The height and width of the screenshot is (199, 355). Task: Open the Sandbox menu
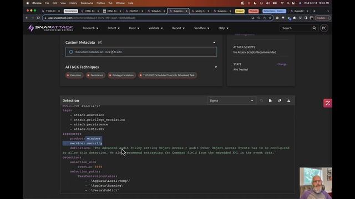click(201, 28)
